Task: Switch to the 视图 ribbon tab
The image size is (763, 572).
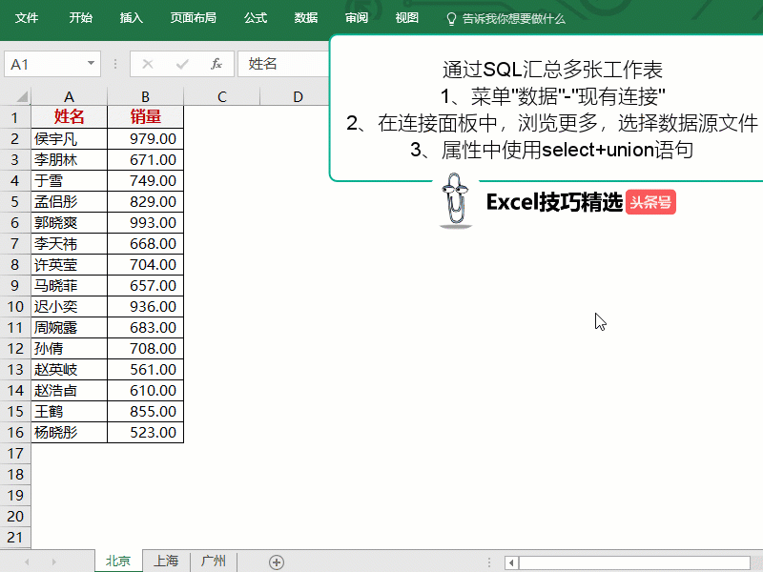Action: (x=407, y=18)
